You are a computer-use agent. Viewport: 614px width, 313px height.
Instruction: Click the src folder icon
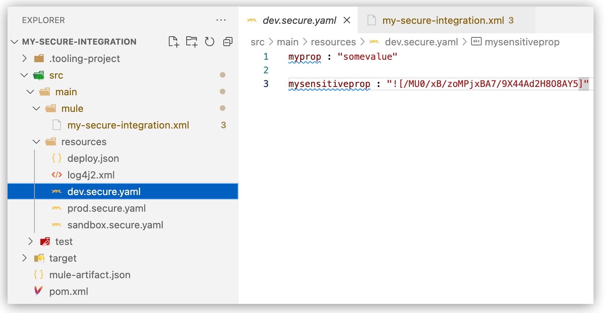(39, 75)
